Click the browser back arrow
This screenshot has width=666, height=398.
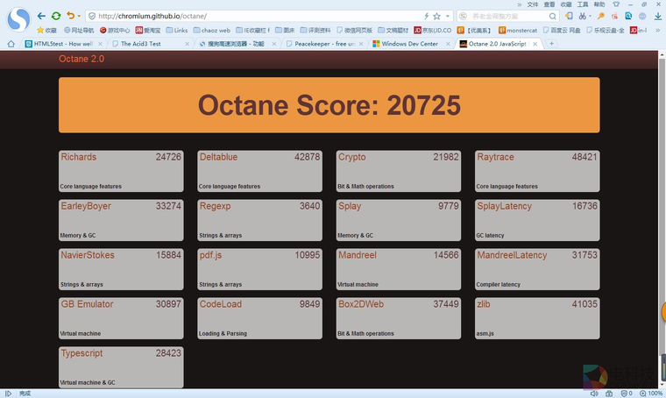[41, 16]
